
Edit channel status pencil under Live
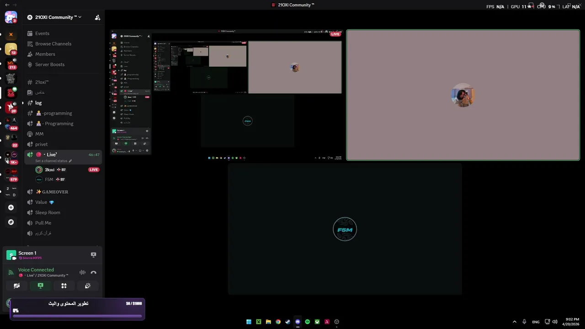70,161
